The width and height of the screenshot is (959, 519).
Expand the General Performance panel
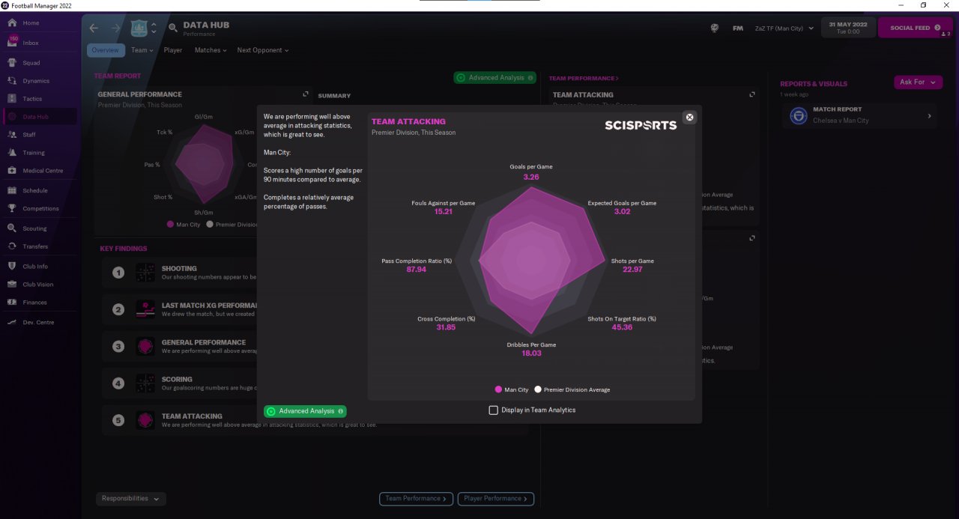click(306, 95)
